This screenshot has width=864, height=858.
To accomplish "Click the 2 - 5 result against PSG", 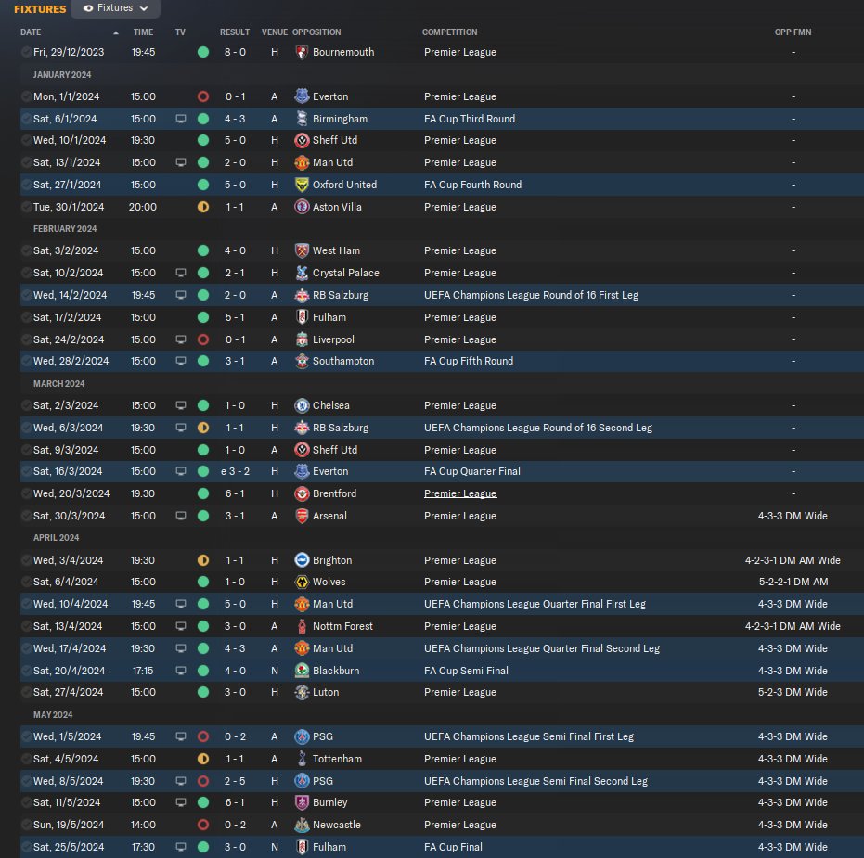I will 236,781.
